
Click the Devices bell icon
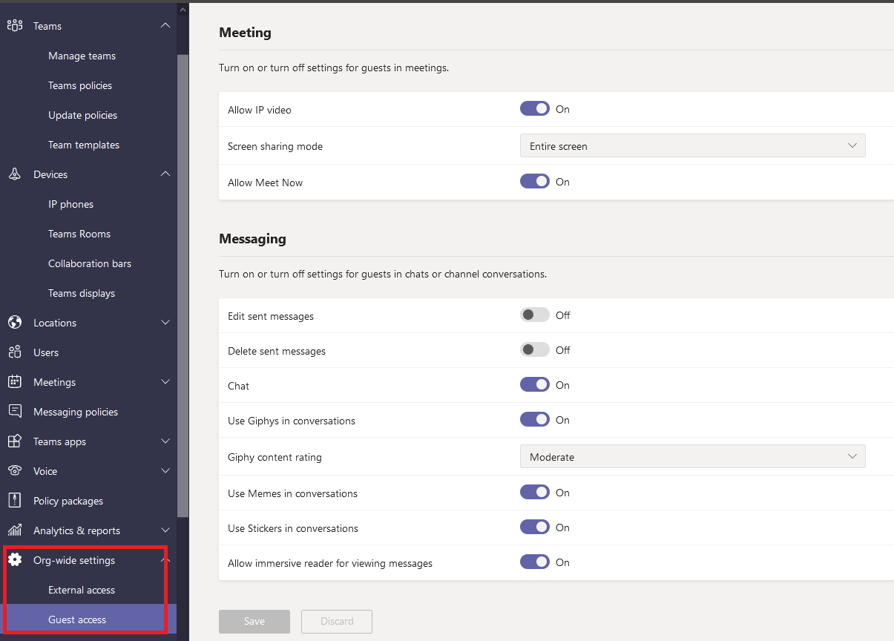point(15,174)
